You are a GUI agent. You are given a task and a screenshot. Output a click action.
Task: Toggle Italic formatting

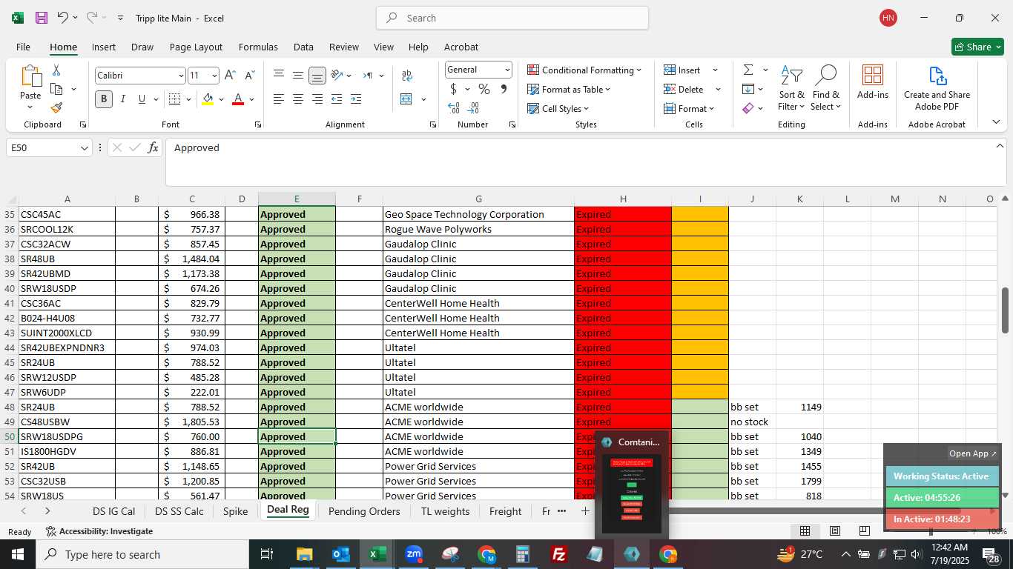[122, 99]
